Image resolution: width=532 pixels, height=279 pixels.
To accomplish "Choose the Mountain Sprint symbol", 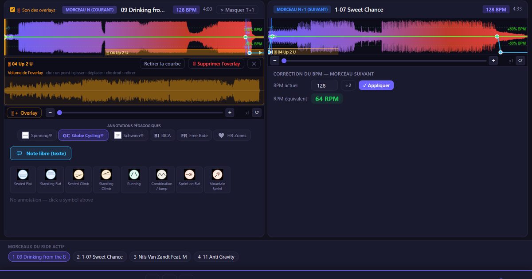I will tap(217, 180).
